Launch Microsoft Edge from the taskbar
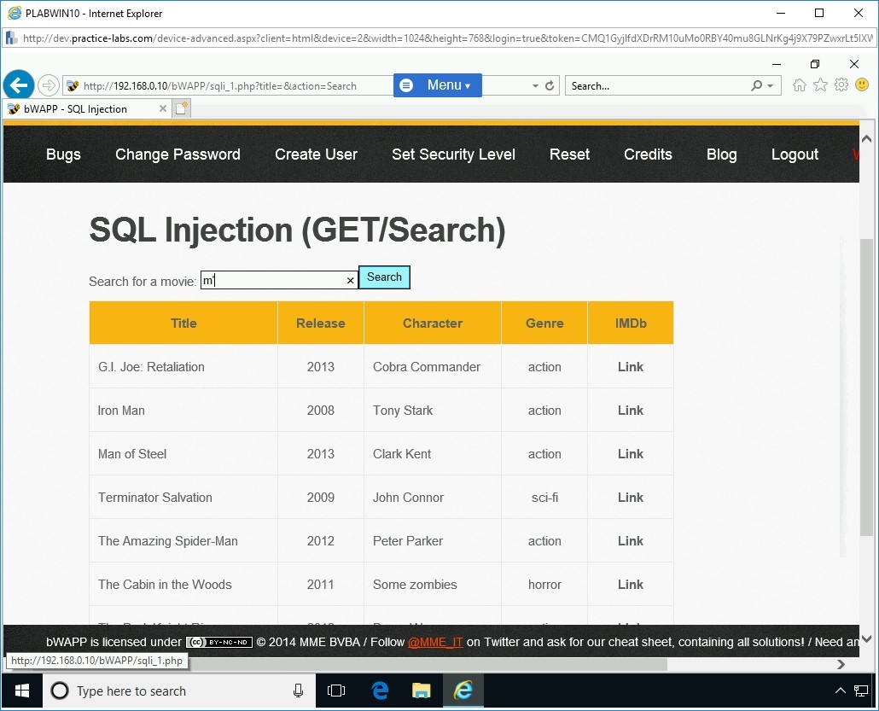 pos(381,691)
